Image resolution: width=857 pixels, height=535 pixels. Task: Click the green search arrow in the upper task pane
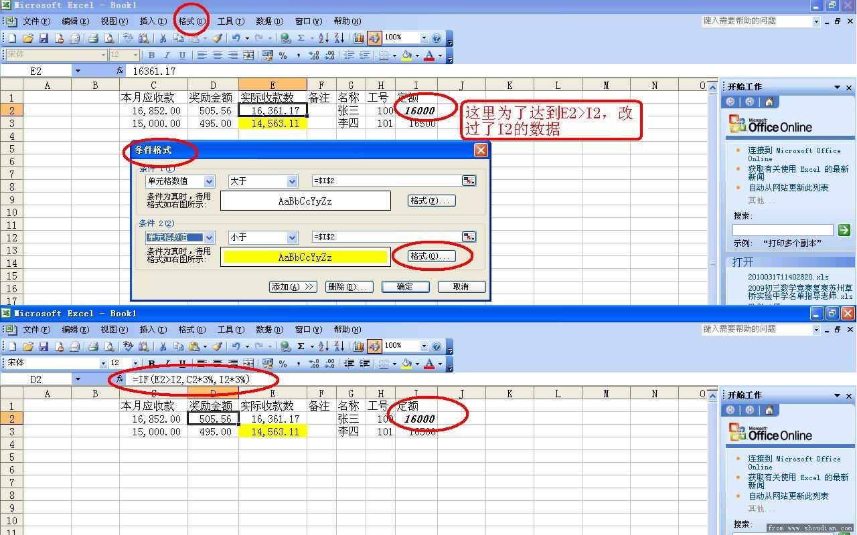click(x=844, y=230)
